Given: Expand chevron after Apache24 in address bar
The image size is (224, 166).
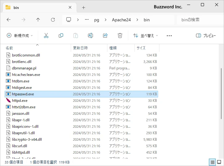Looking at the screenshot, I should pos(137,20).
